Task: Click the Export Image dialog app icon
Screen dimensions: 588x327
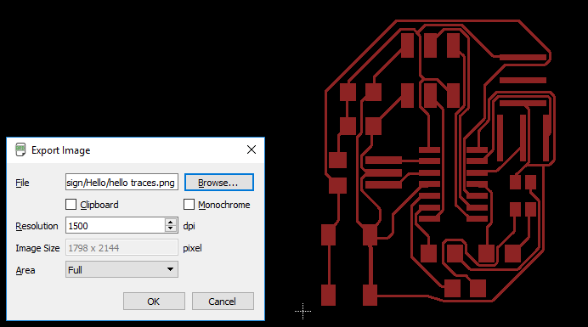Action: [20, 149]
